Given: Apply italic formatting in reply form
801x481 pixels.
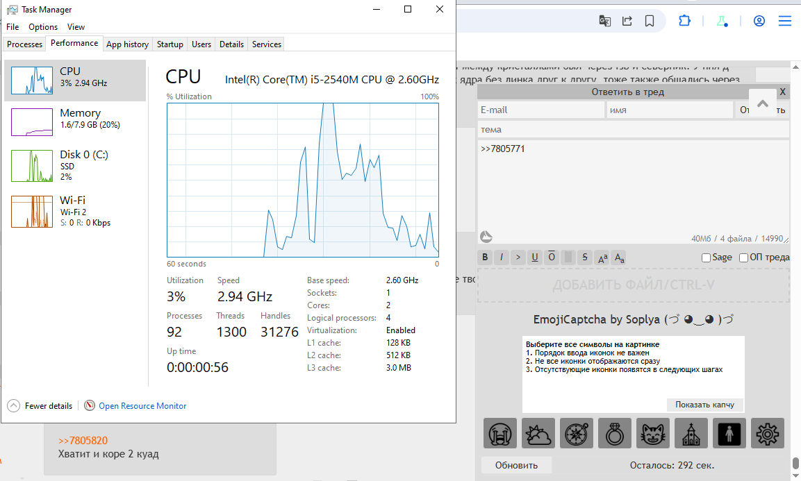Looking at the screenshot, I should (502, 258).
